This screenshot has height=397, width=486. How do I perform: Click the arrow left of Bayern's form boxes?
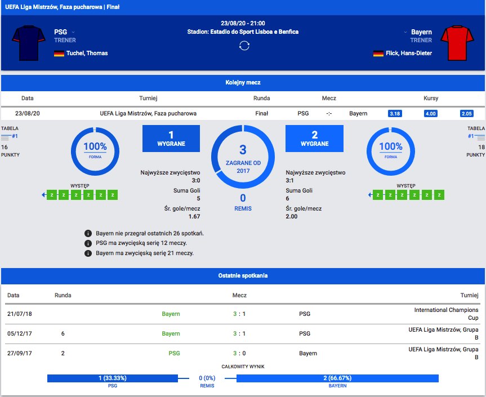[371, 195]
